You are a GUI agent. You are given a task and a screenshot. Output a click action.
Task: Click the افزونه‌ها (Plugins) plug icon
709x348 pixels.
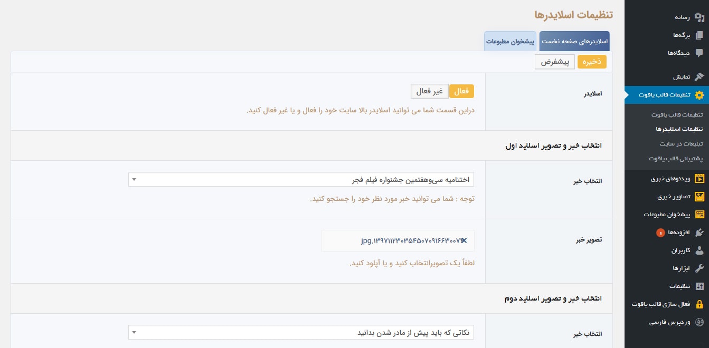click(x=699, y=233)
